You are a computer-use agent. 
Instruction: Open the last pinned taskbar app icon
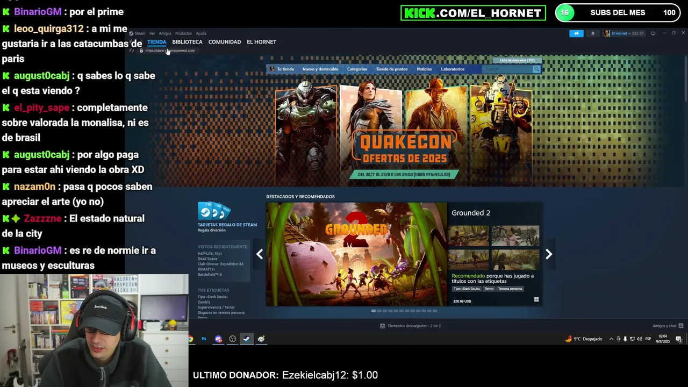coord(261,339)
